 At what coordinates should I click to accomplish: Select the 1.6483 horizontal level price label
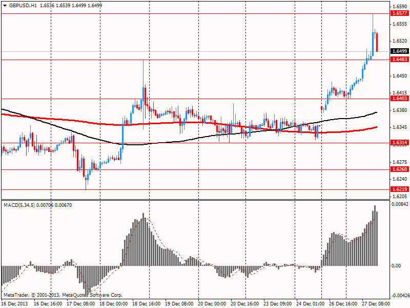[400, 60]
